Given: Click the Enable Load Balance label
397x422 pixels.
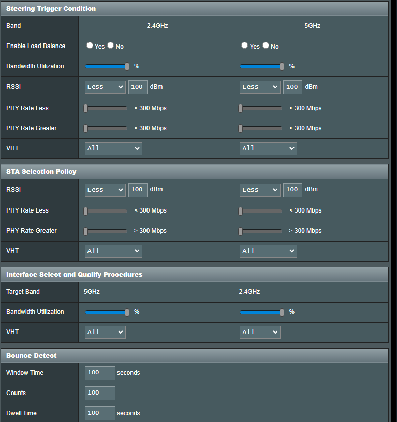Looking at the screenshot, I should [x=36, y=46].
